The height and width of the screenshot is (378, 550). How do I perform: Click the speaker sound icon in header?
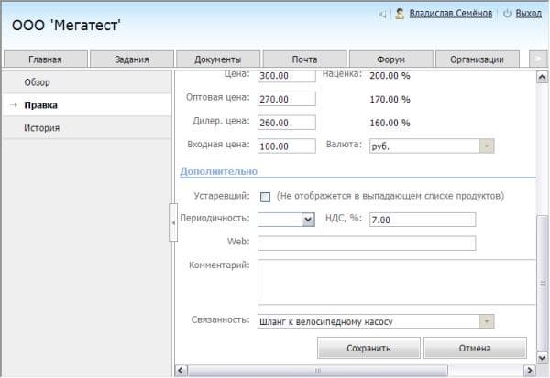click(x=382, y=14)
